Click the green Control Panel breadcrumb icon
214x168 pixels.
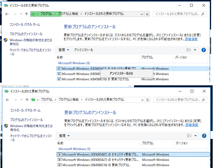[33, 14]
